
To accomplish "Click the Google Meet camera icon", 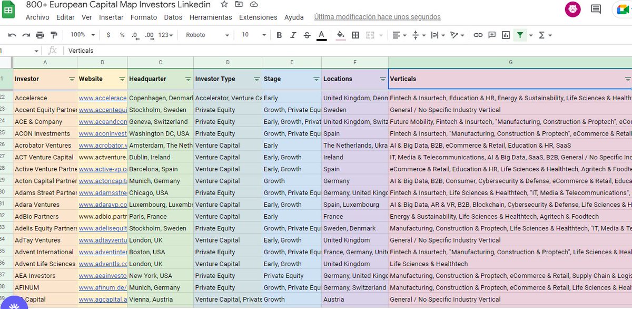I will (623, 9).
